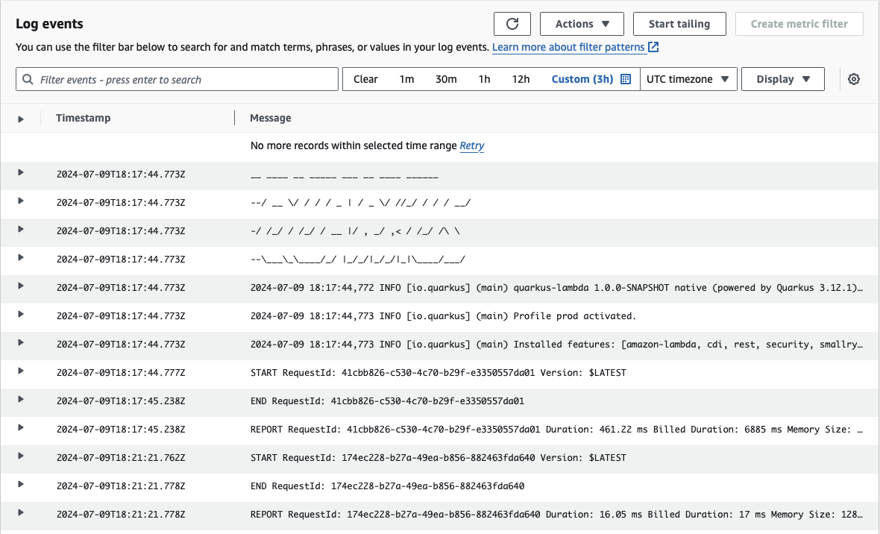Click the external link icon after filter patterns text
Viewport: 880px width, 534px height.
(653, 46)
